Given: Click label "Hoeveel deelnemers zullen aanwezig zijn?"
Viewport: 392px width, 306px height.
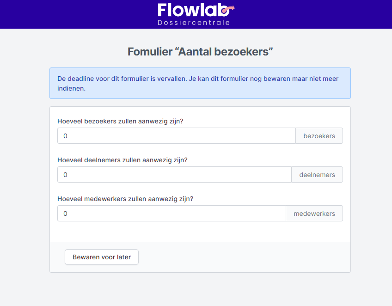Looking at the screenshot, I should coord(122,160).
